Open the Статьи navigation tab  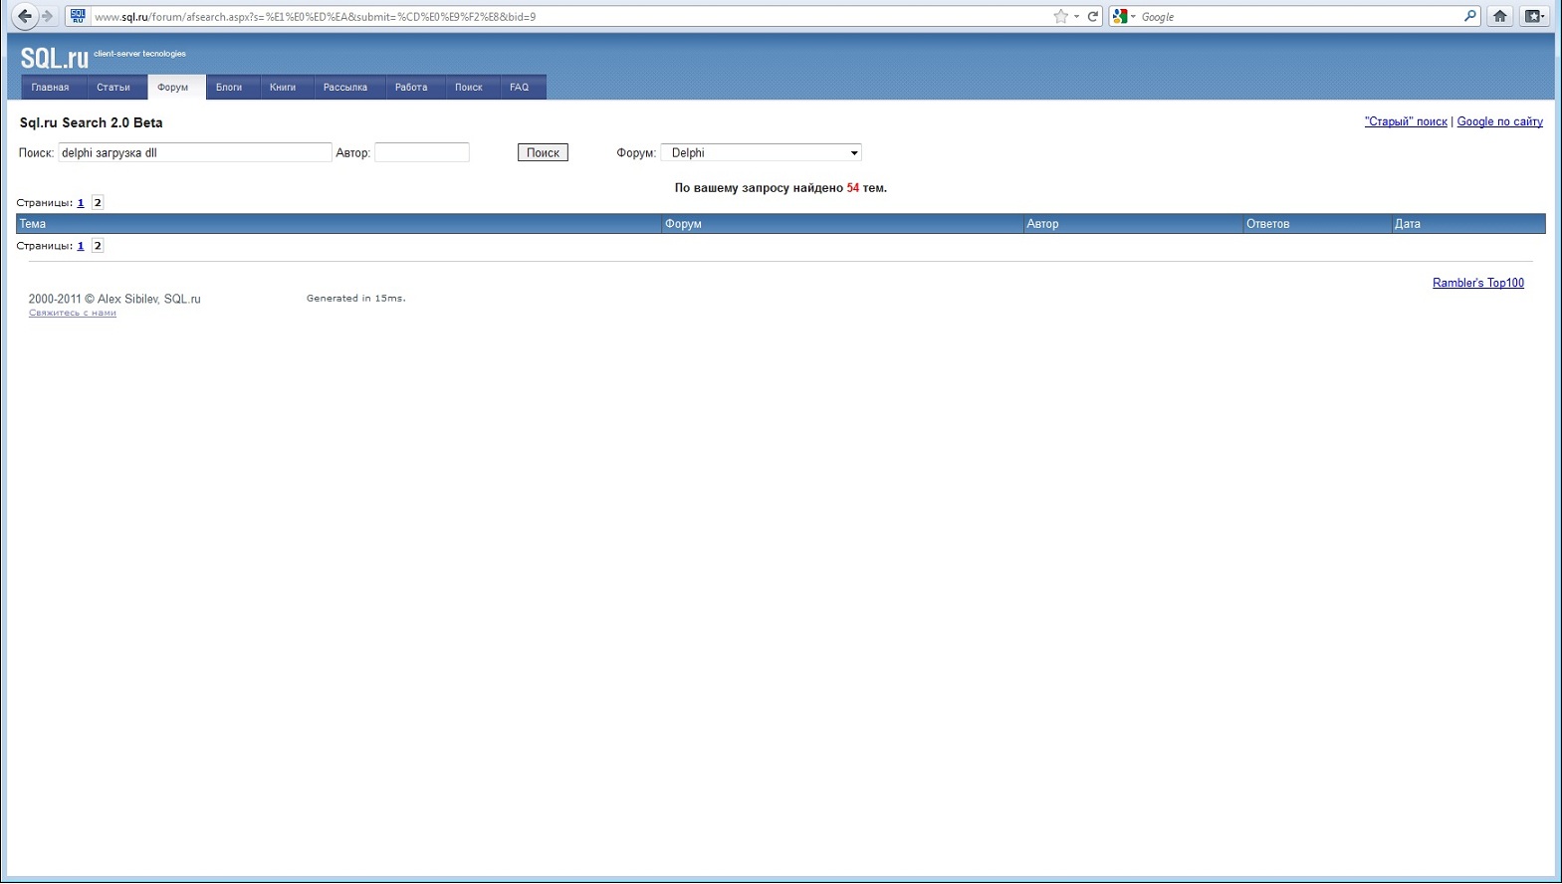(113, 88)
